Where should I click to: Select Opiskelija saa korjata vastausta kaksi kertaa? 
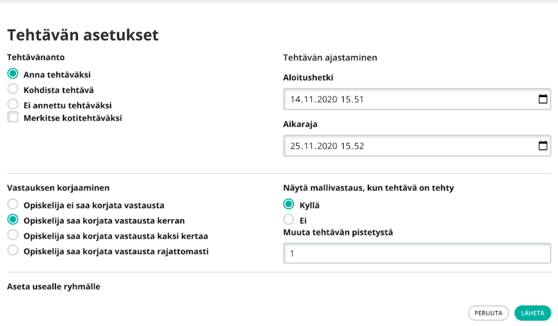pos(14,235)
